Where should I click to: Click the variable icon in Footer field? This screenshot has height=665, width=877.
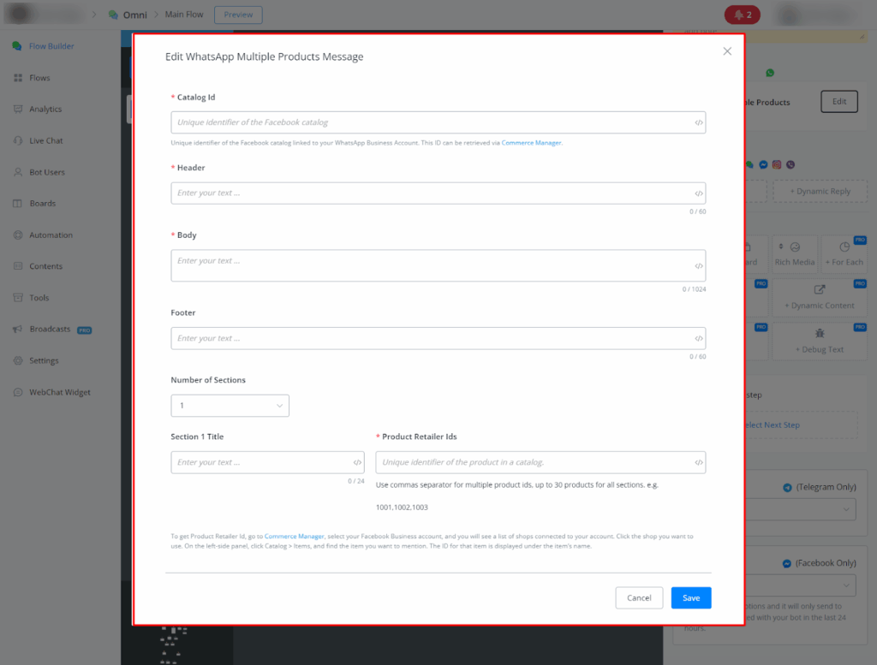tap(699, 339)
